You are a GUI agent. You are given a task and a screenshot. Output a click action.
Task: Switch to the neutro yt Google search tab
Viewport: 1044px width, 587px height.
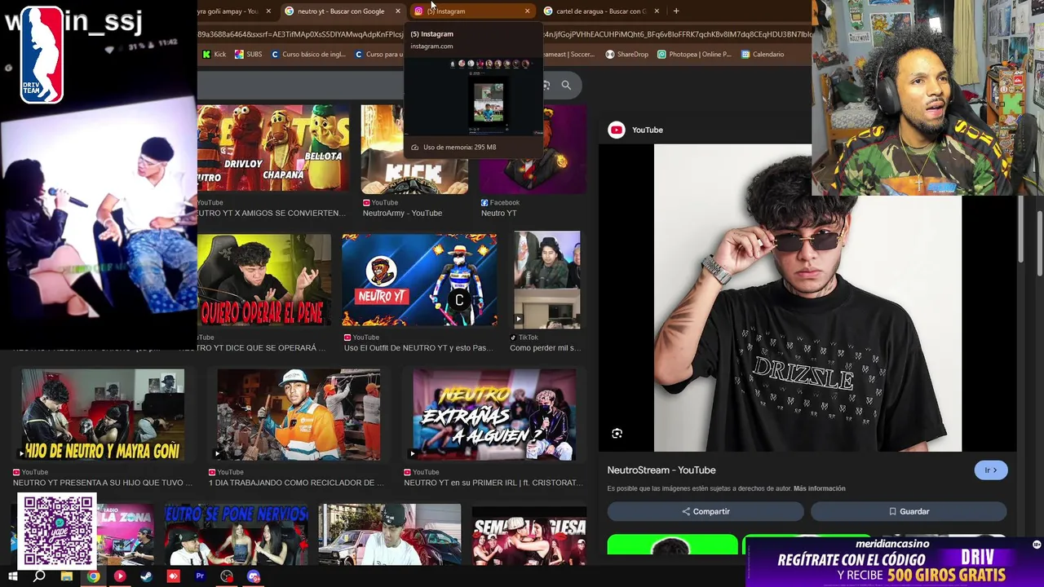point(339,11)
